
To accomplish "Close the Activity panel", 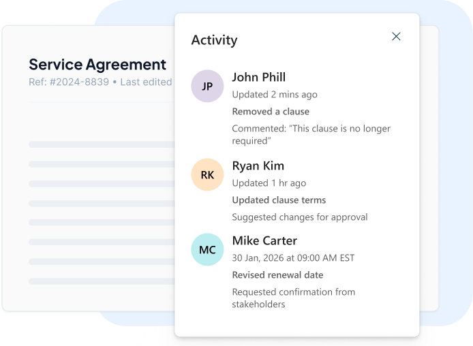I will click(396, 36).
